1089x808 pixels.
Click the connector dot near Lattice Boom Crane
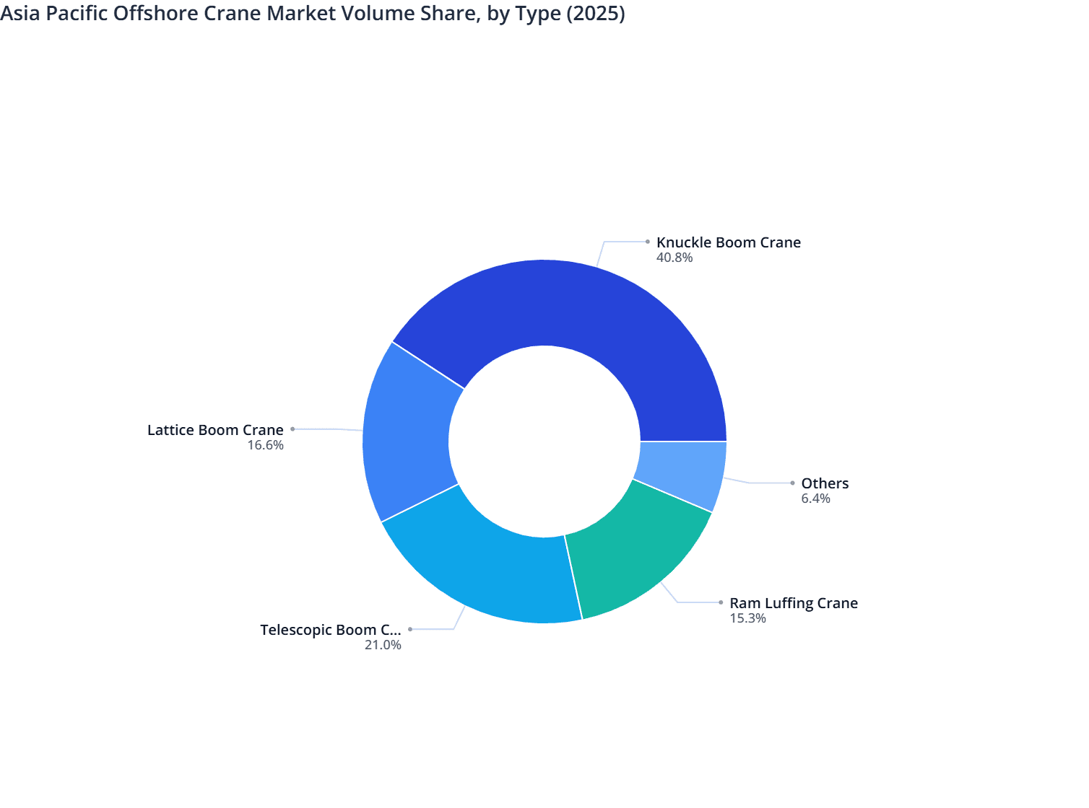(x=292, y=429)
